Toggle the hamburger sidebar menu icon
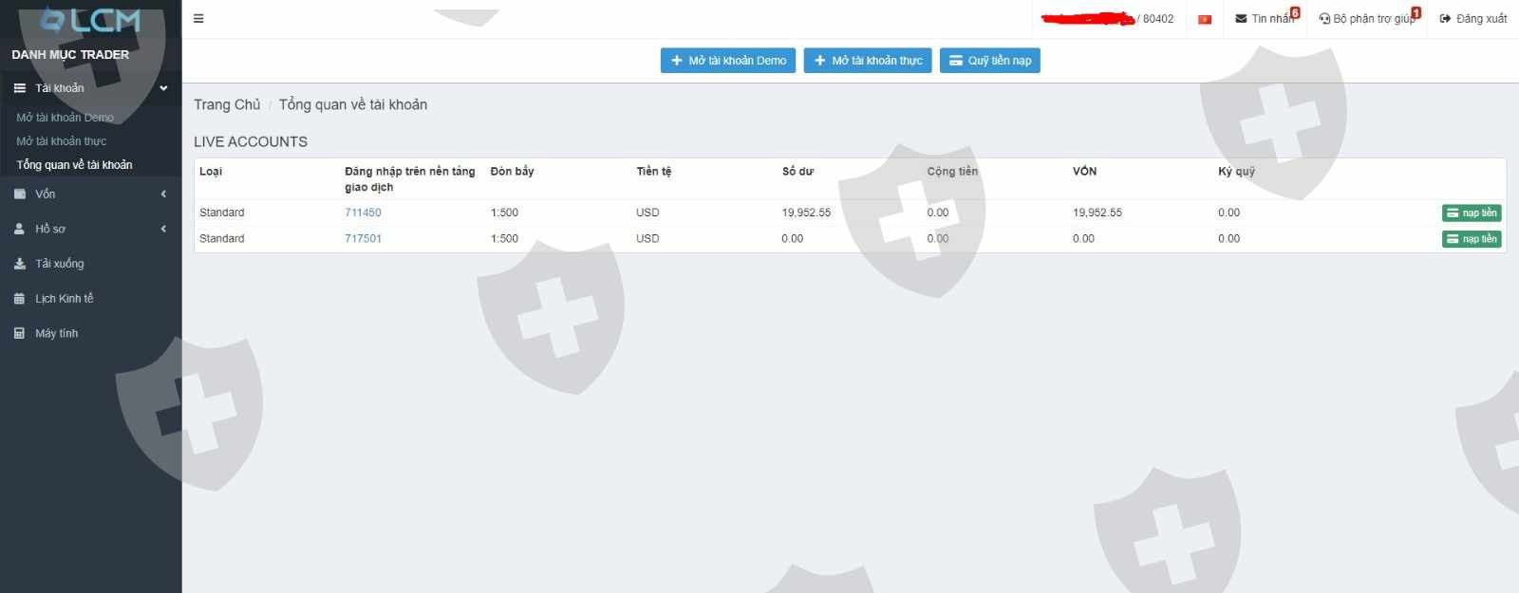Screen dimensions: 1519x593 pyautogui.click(x=198, y=19)
